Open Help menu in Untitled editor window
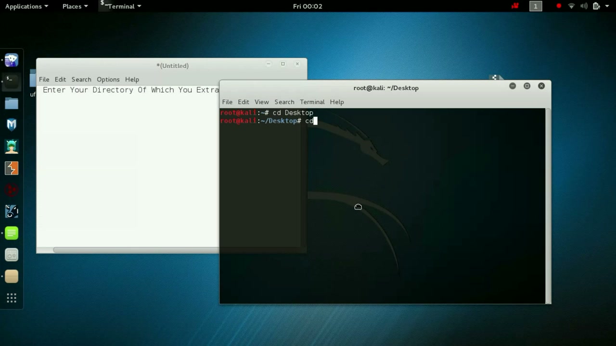The image size is (616, 346). point(132,79)
